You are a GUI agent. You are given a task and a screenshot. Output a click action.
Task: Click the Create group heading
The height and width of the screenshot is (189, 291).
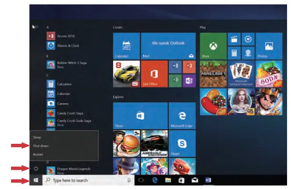pyautogui.click(x=118, y=27)
